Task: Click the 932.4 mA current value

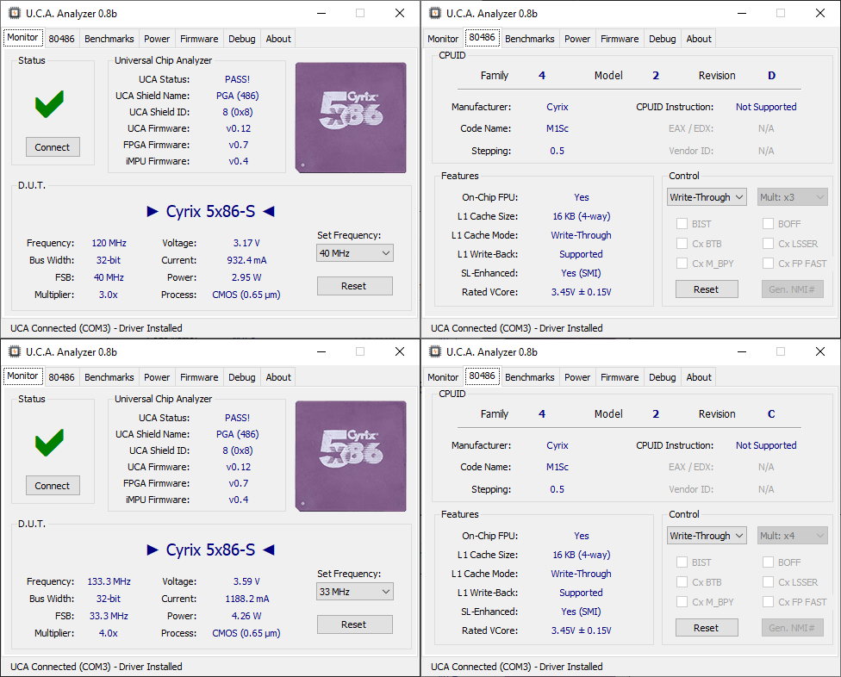Action: (x=246, y=260)
